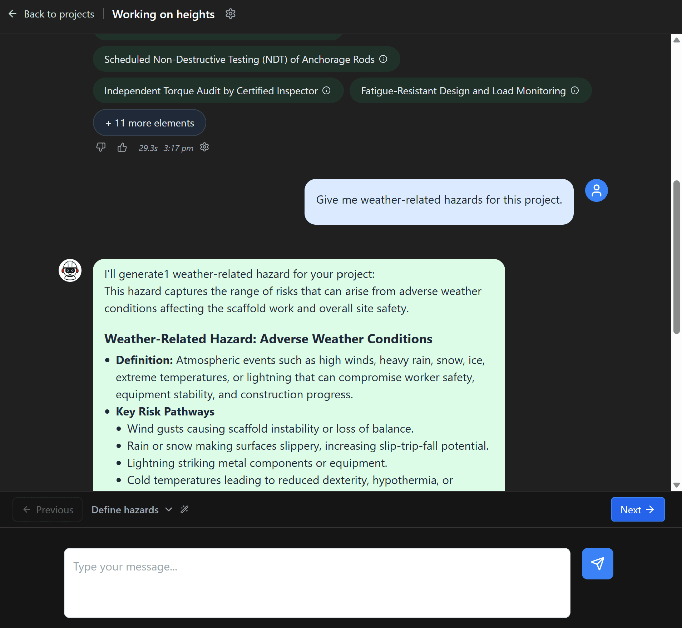Viewport: 682px width, 628px height.
Task: Click the scroll-up arrow on the scrollbar
Action: pyautogui.click(x=676, y=40)
